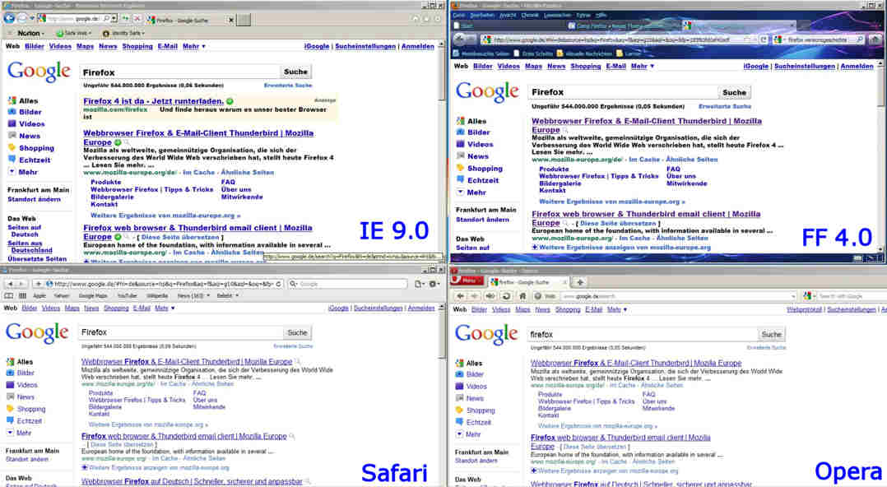The image size is (887, 487).
Task: Open the IE tools gear icon
Action: (437, 19)
